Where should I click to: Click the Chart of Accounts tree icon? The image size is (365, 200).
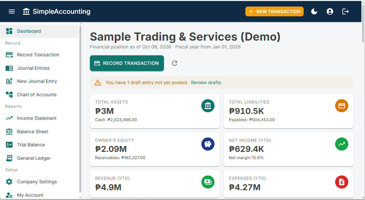click(x=9, y=94)
